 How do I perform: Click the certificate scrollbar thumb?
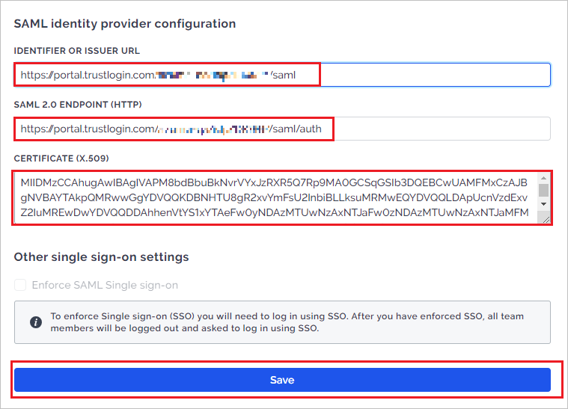[543, 190]
